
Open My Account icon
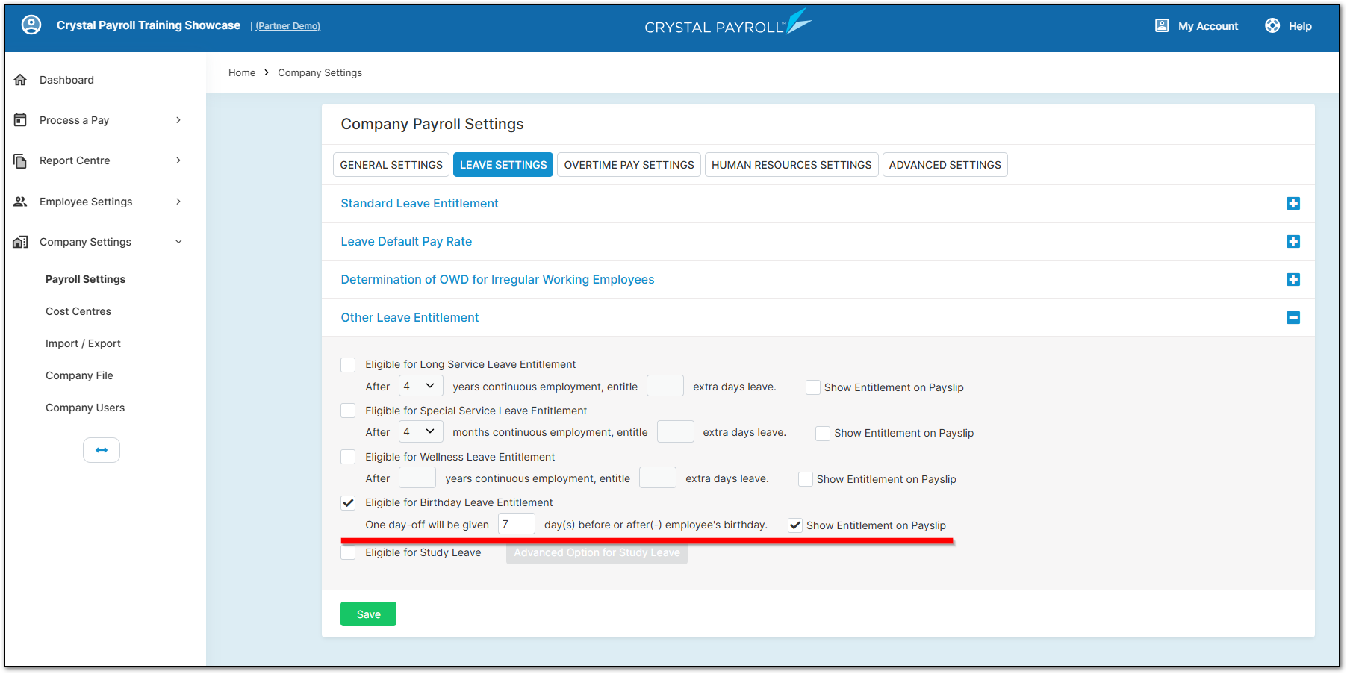pos(1162,25)
